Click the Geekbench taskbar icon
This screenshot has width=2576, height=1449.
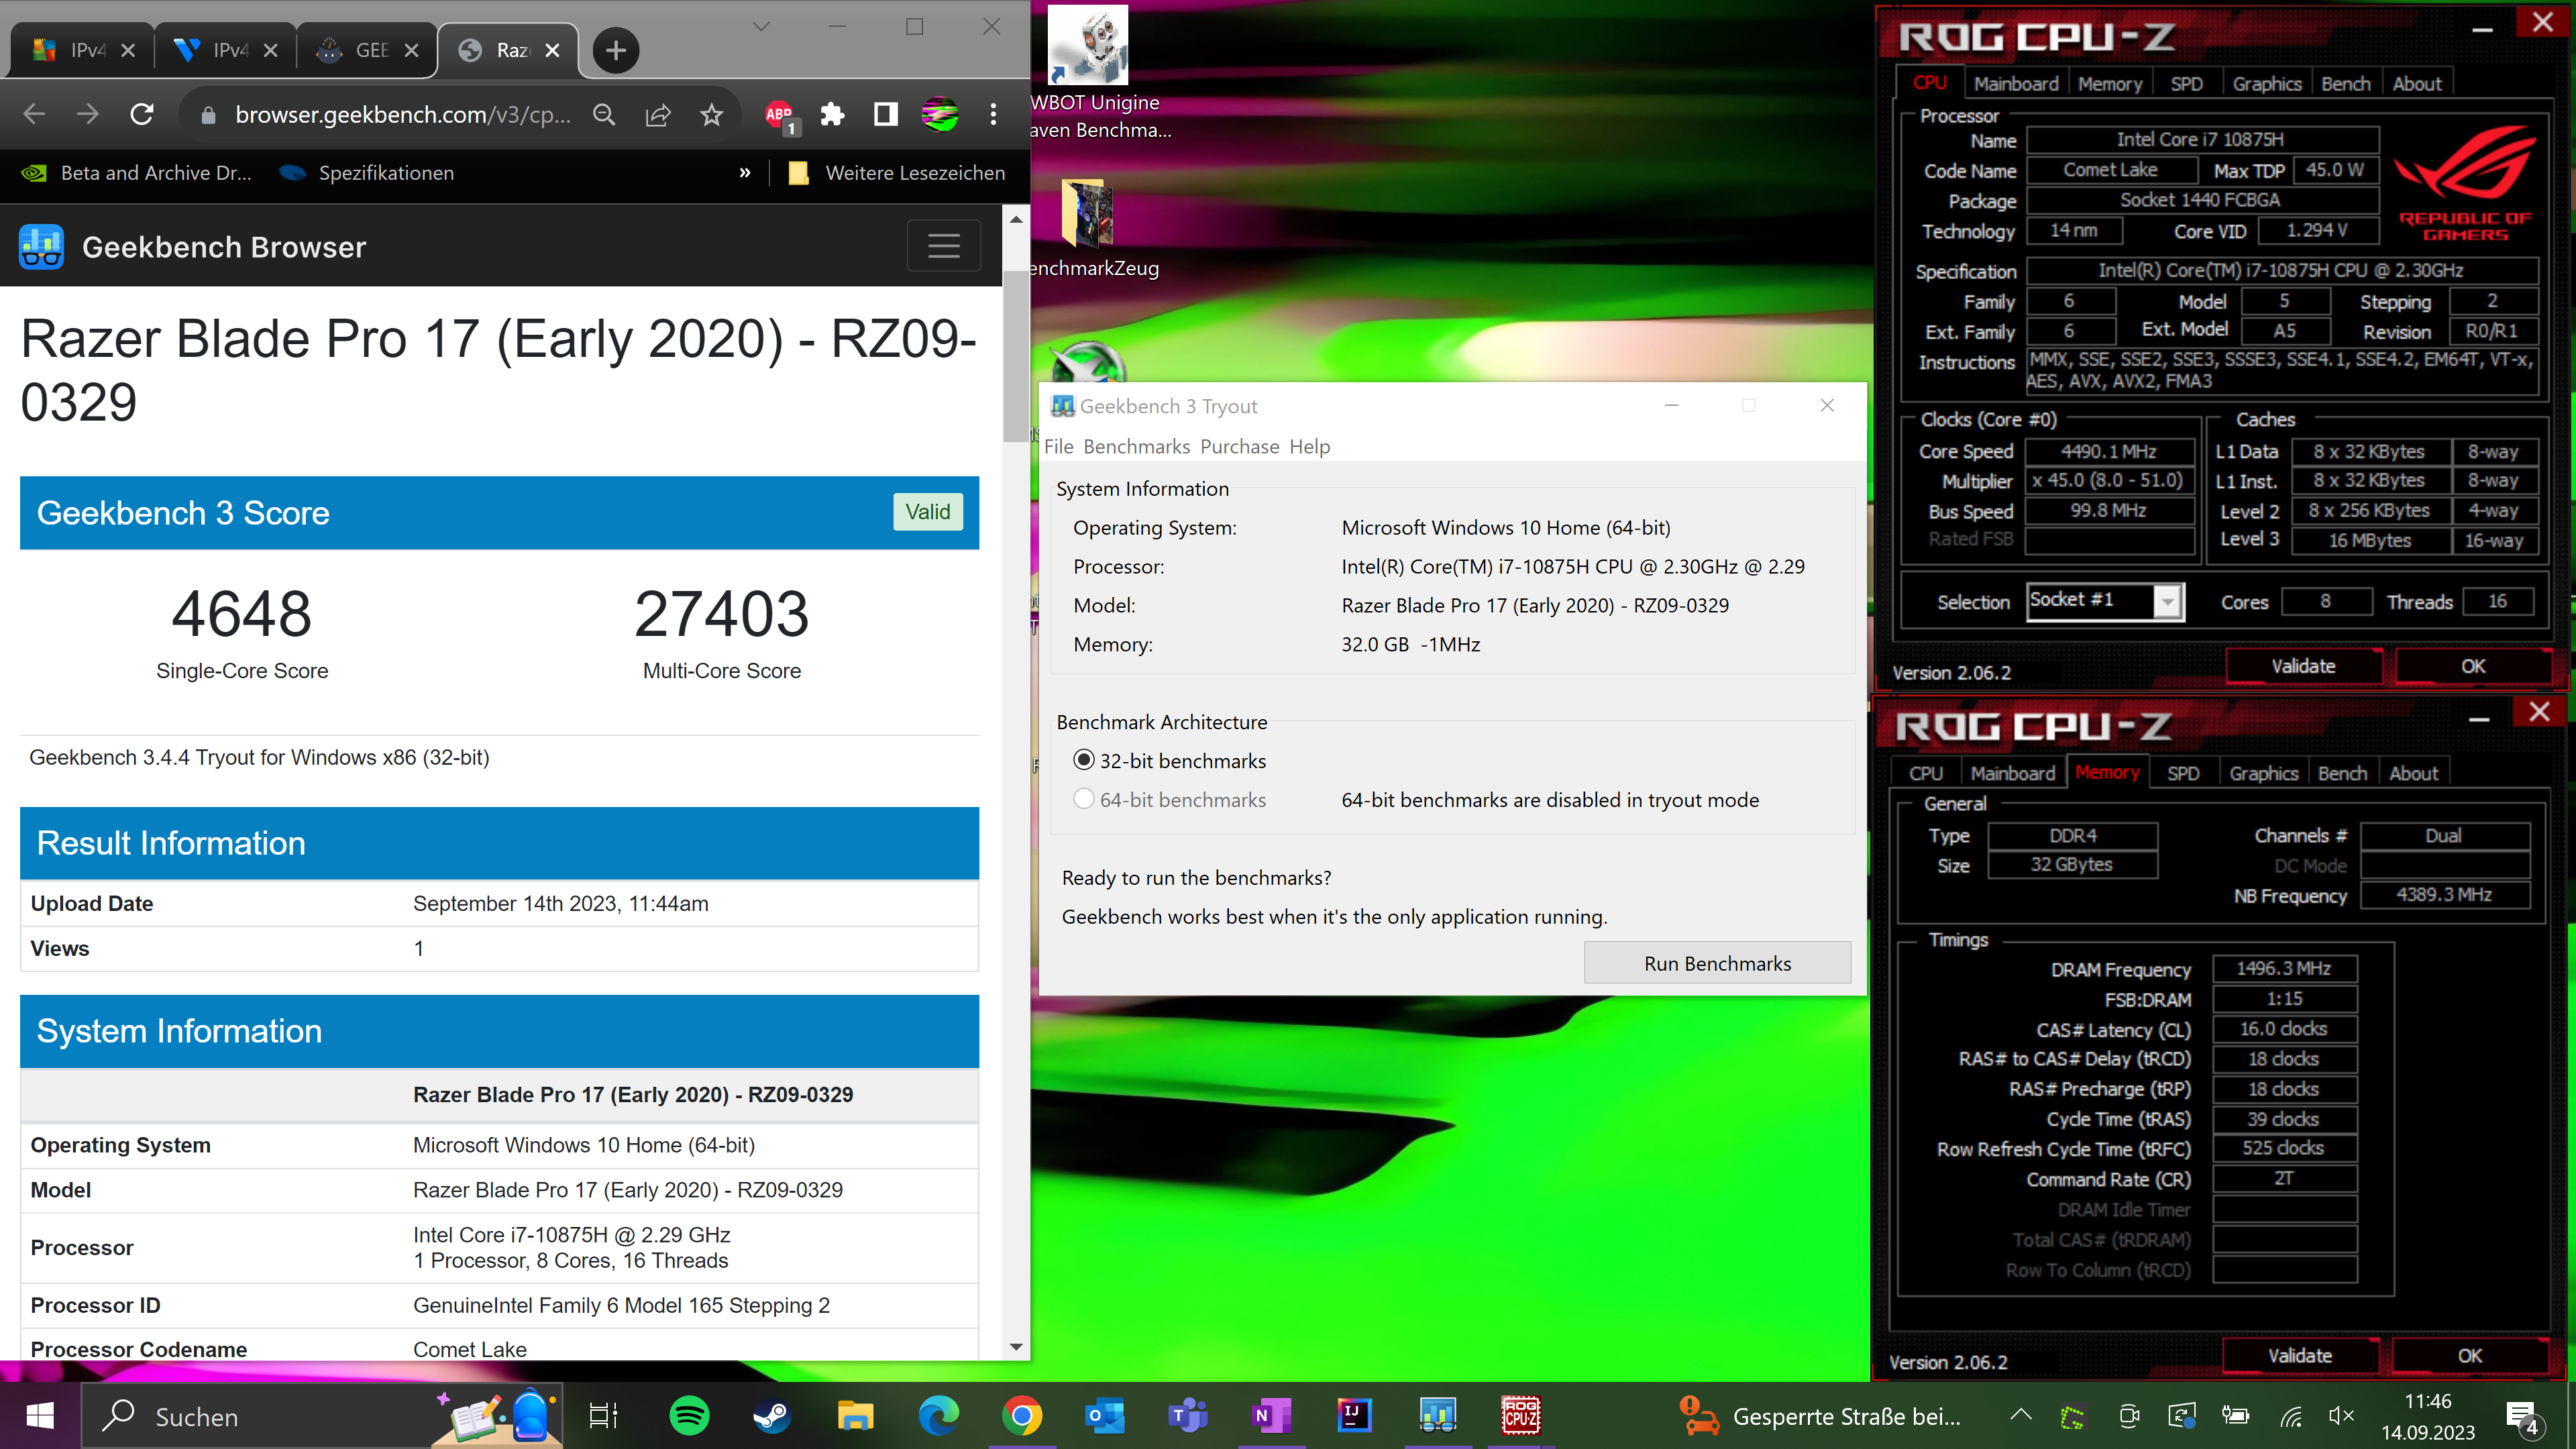point(1438,1415)
